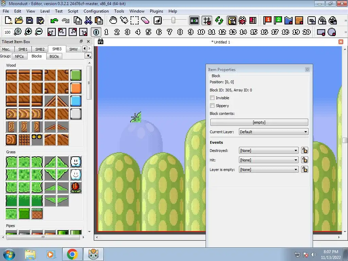Activate the rectangular selection tool
The height and width of the screenshot is (261, 348).
click(135, 20)
